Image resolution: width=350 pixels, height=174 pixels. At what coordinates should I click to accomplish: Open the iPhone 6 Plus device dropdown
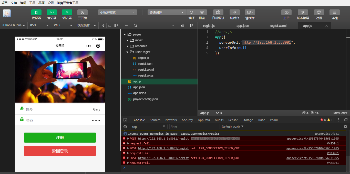point(14,25)
